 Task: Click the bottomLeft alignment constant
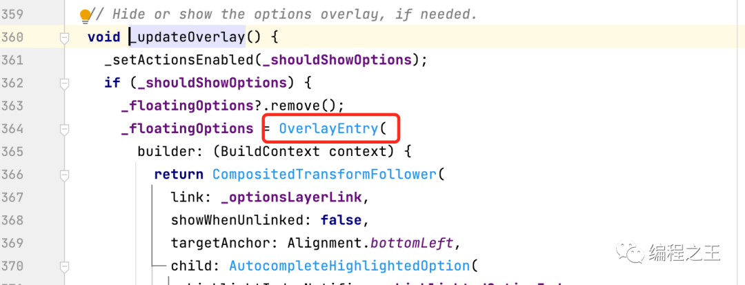[x=411, y=243]
